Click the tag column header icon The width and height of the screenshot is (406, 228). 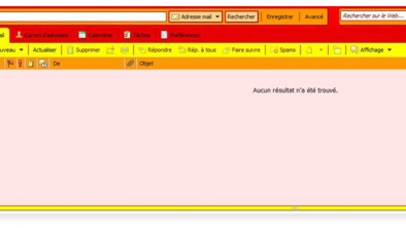30,64
